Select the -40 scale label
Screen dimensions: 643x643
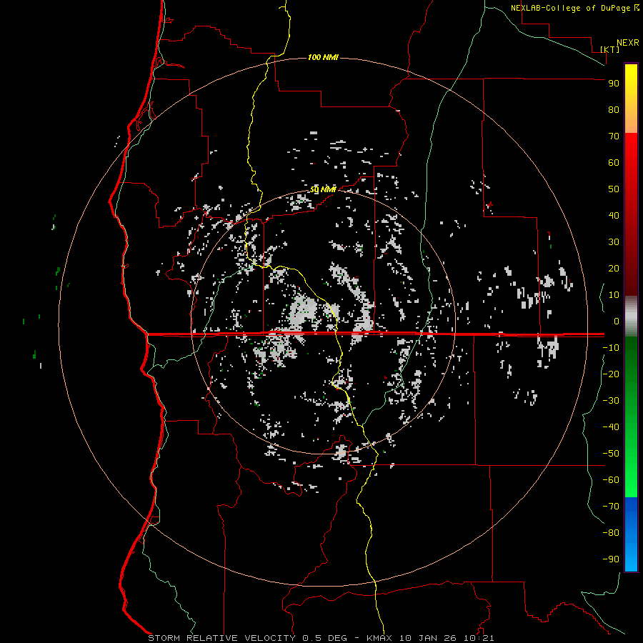(x=611, y=427)
